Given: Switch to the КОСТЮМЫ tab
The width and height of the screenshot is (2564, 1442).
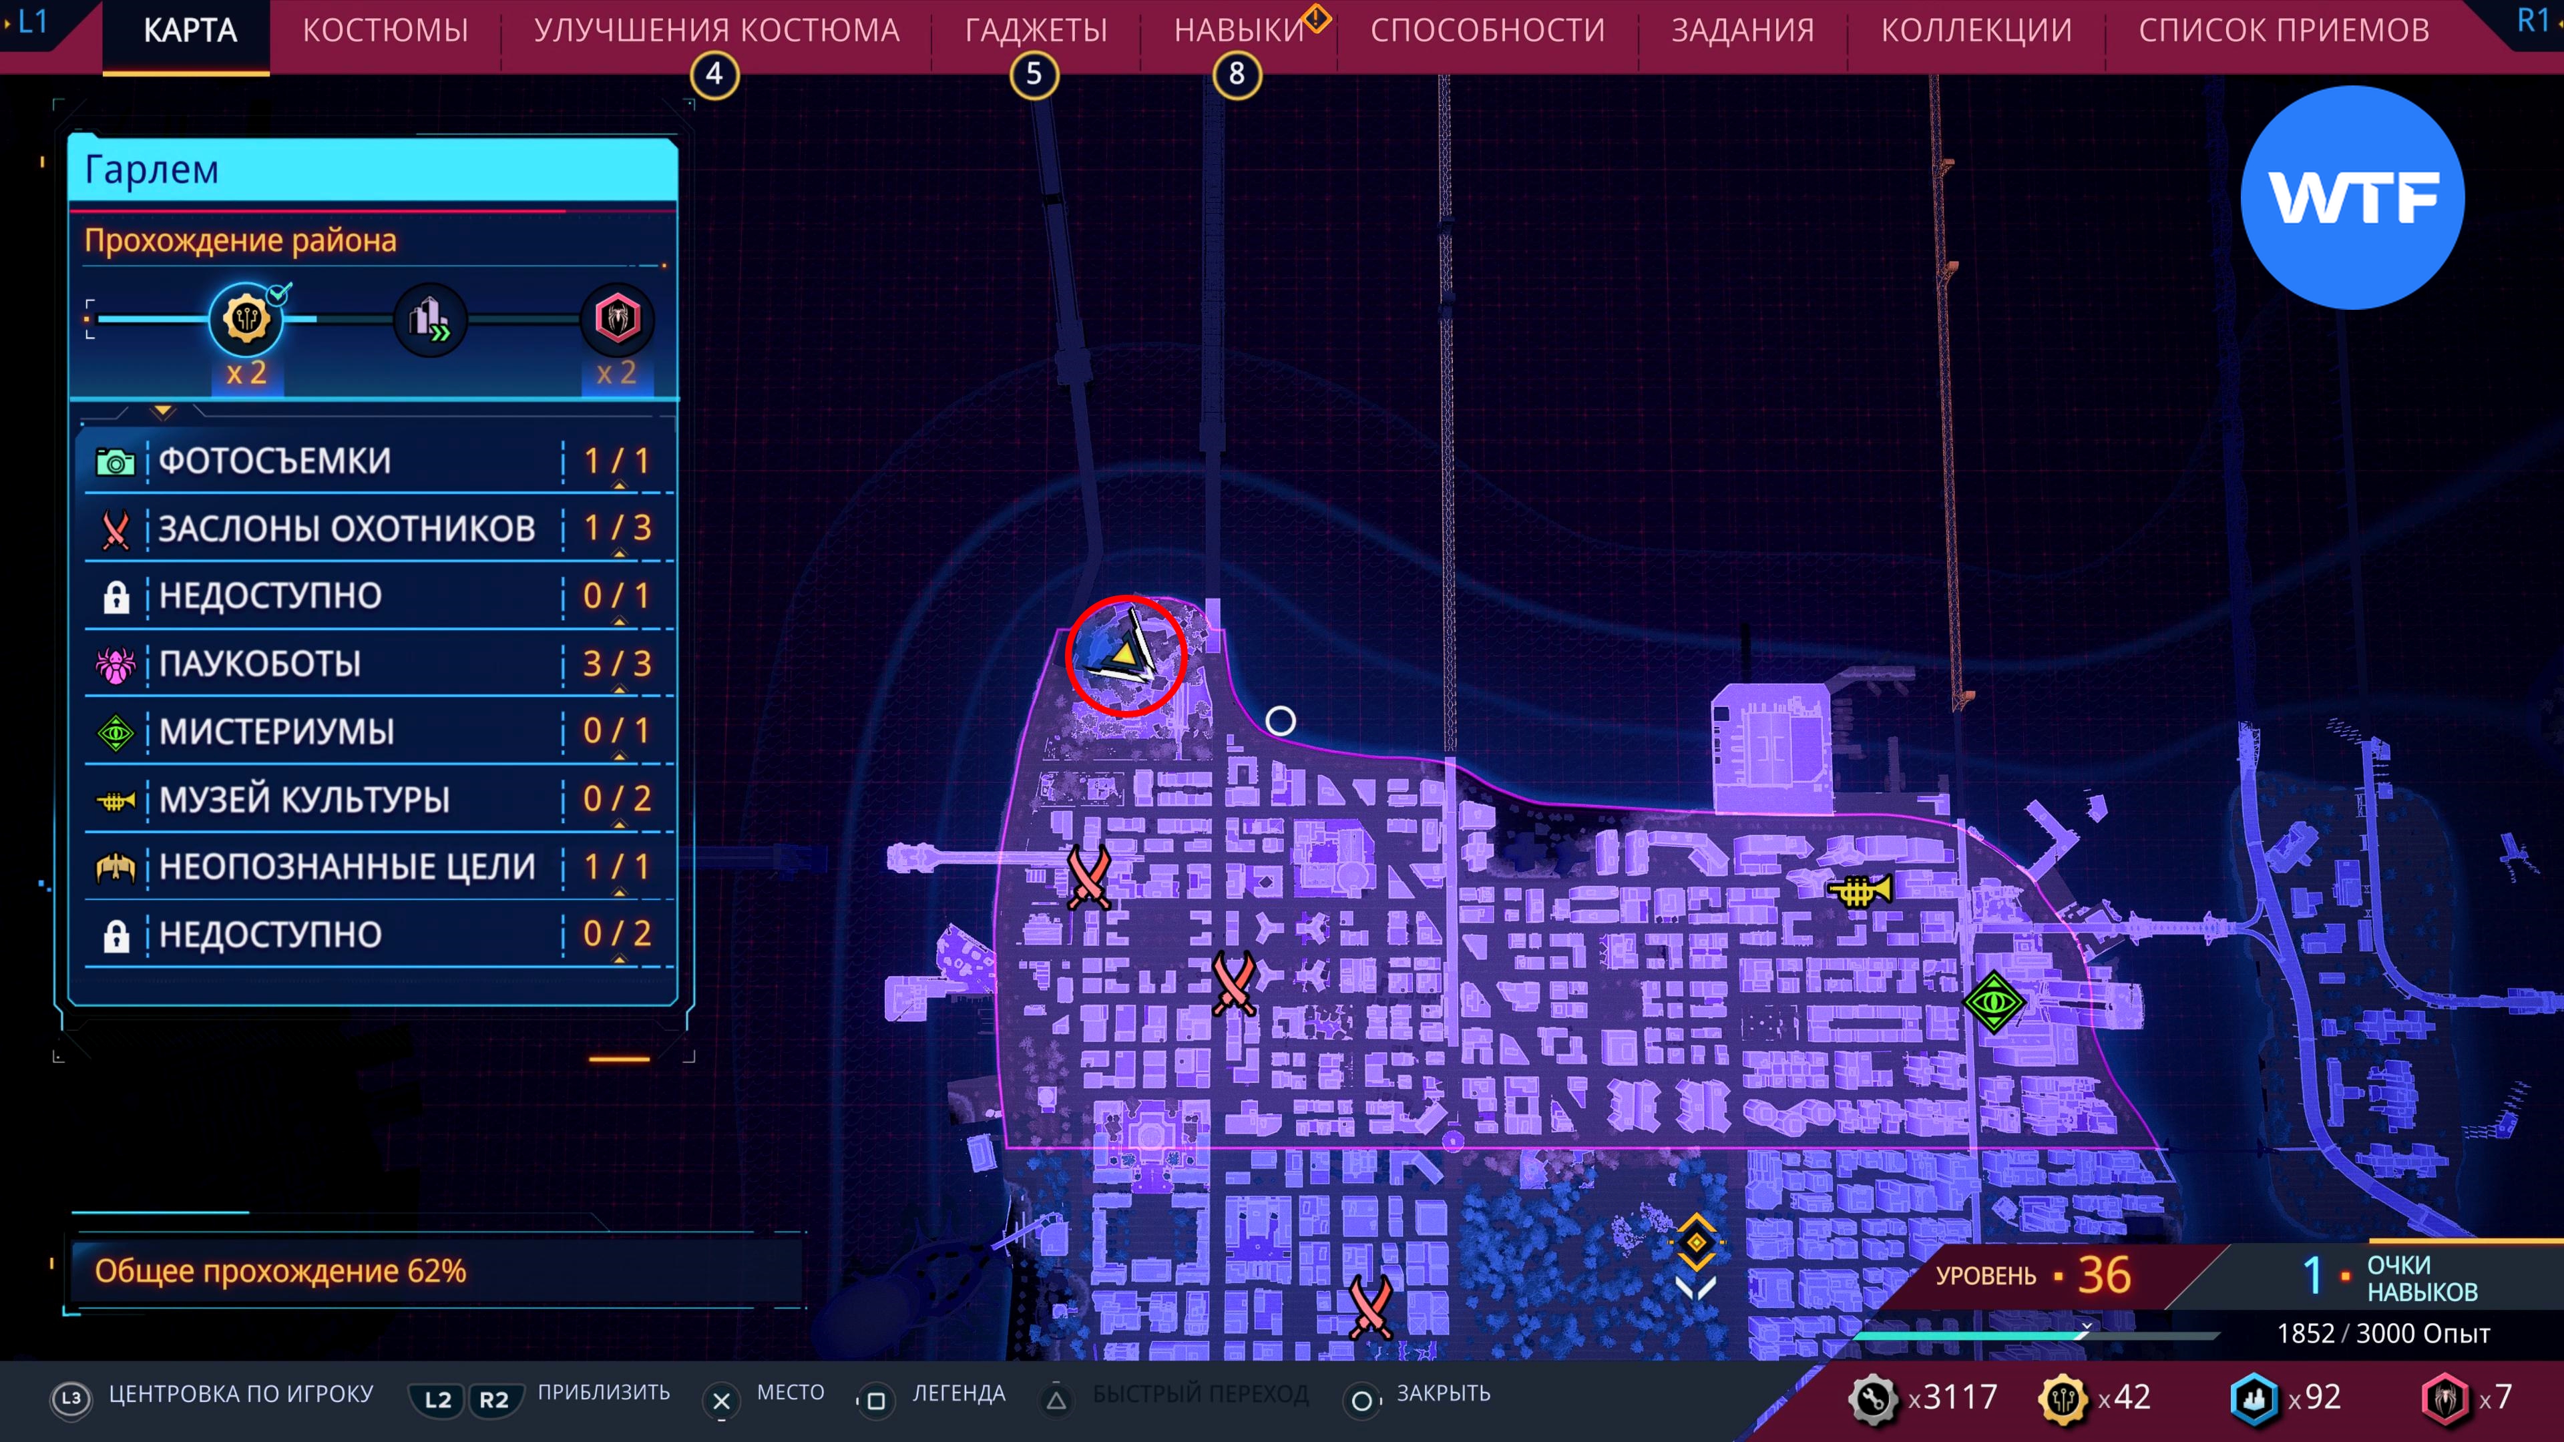Looking at the screenshot, I should pyautogui.click(x=385, y=31).
